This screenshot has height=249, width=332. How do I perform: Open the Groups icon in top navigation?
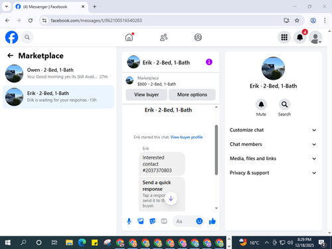point(198,37)
